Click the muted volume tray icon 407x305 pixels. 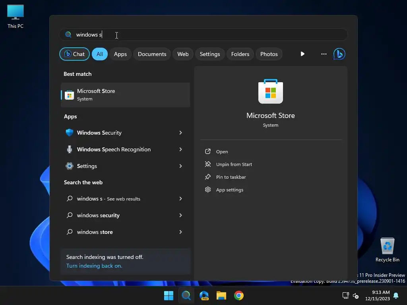356,295
